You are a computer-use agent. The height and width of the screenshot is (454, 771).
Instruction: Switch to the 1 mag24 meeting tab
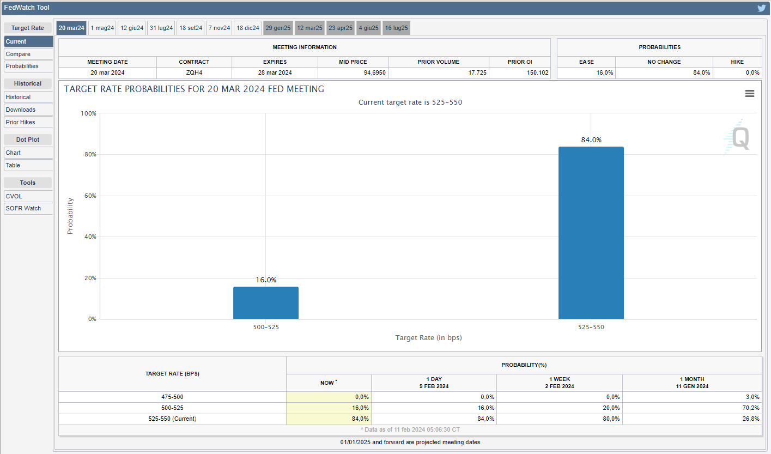pyautogui.click(x=102, y=28)
